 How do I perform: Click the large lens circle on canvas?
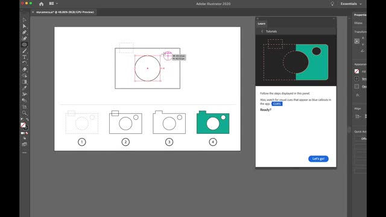coord(147,68)
